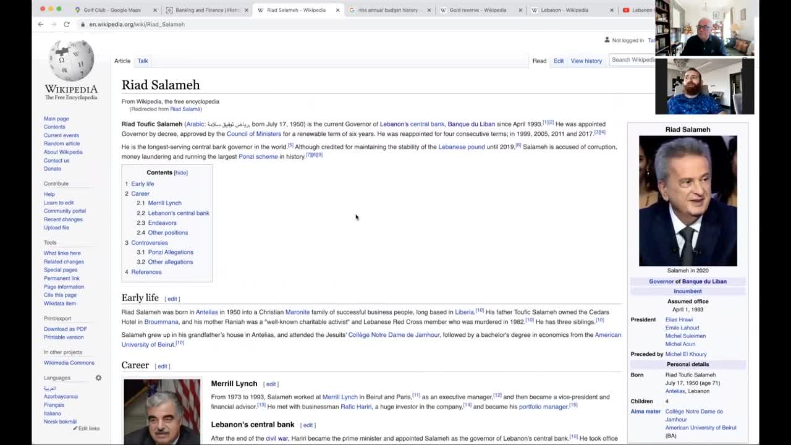Select the Read view tab

point(539,61)
